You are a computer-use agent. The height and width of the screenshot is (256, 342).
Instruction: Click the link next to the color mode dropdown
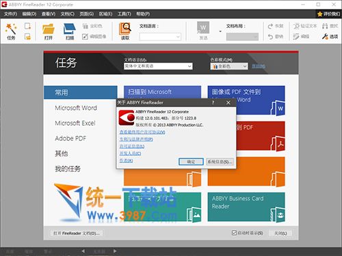tap(259, 66)
